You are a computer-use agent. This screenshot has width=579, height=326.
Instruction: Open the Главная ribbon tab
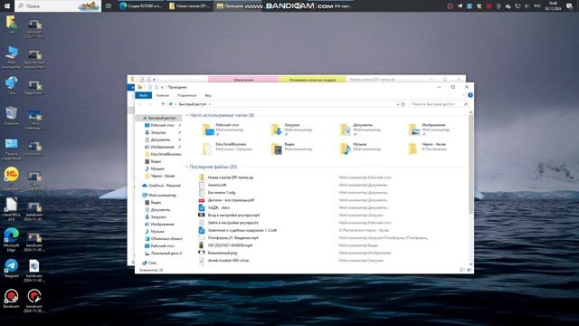(162, 95)
